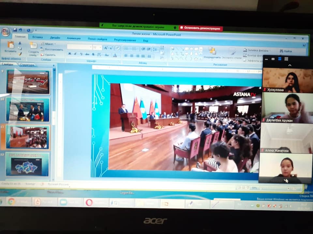
Task: Click the Вставить paste clipboard icon
Action: click(10, 45)
